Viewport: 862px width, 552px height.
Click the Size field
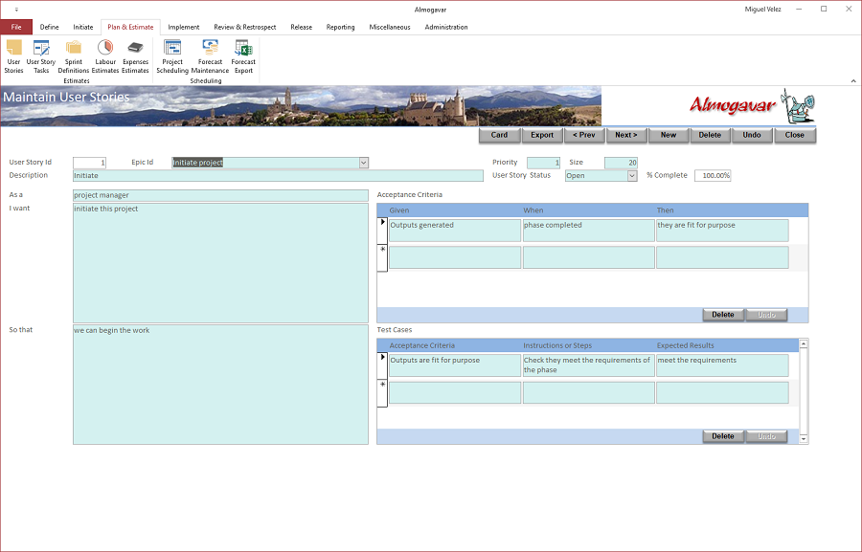pyautogui.click(x=621, y=163)
